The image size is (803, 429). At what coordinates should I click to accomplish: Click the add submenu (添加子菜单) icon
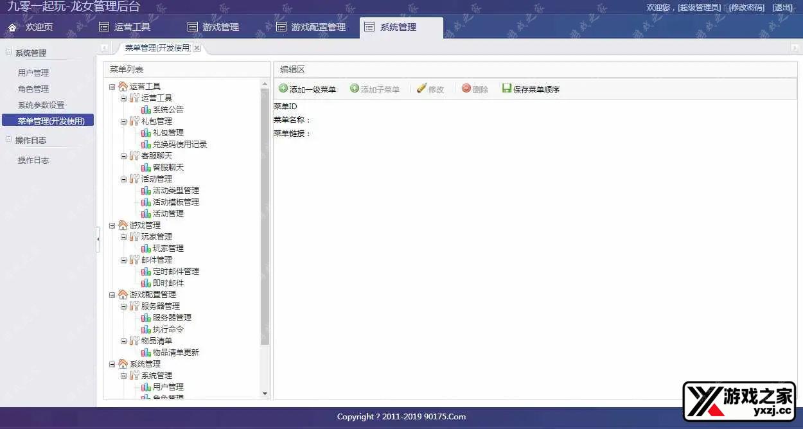point(355,89)
